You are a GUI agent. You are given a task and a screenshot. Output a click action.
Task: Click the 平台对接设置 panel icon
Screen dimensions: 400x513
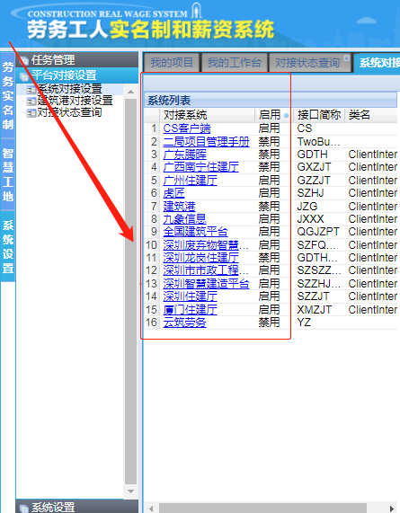(x=24, y=76)
